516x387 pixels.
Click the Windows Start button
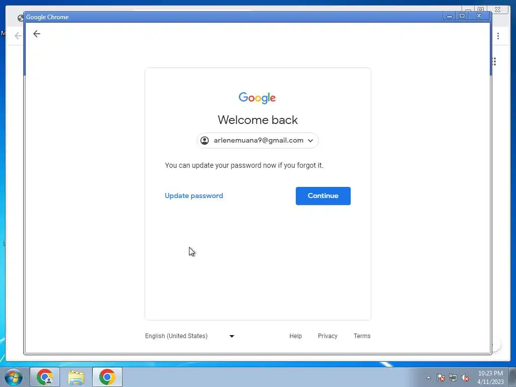coord(14,377)
